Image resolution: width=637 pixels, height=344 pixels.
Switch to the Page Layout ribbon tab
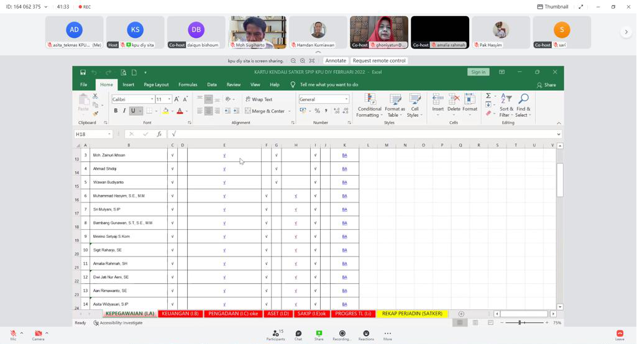[156, 84]
